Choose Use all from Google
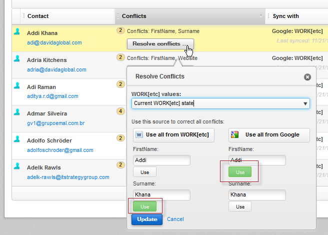 (269, 134)
